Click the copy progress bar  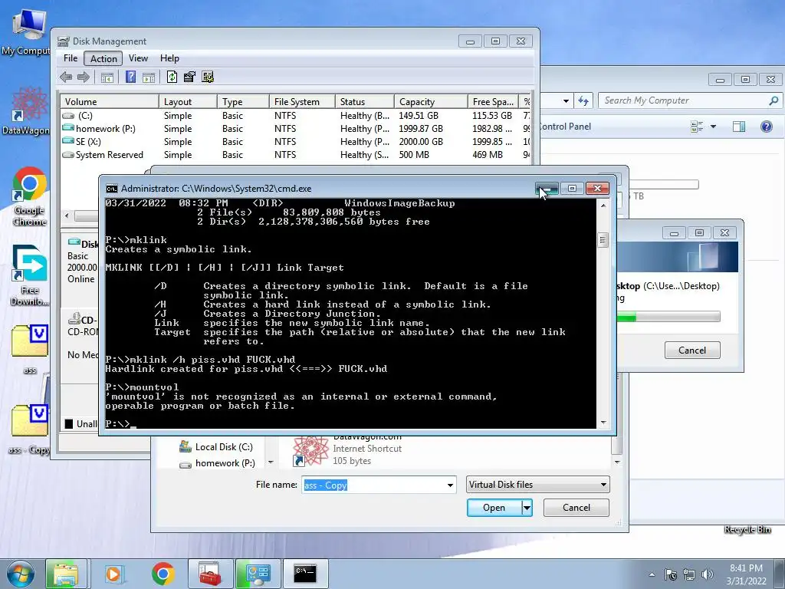tap(668, 317)
